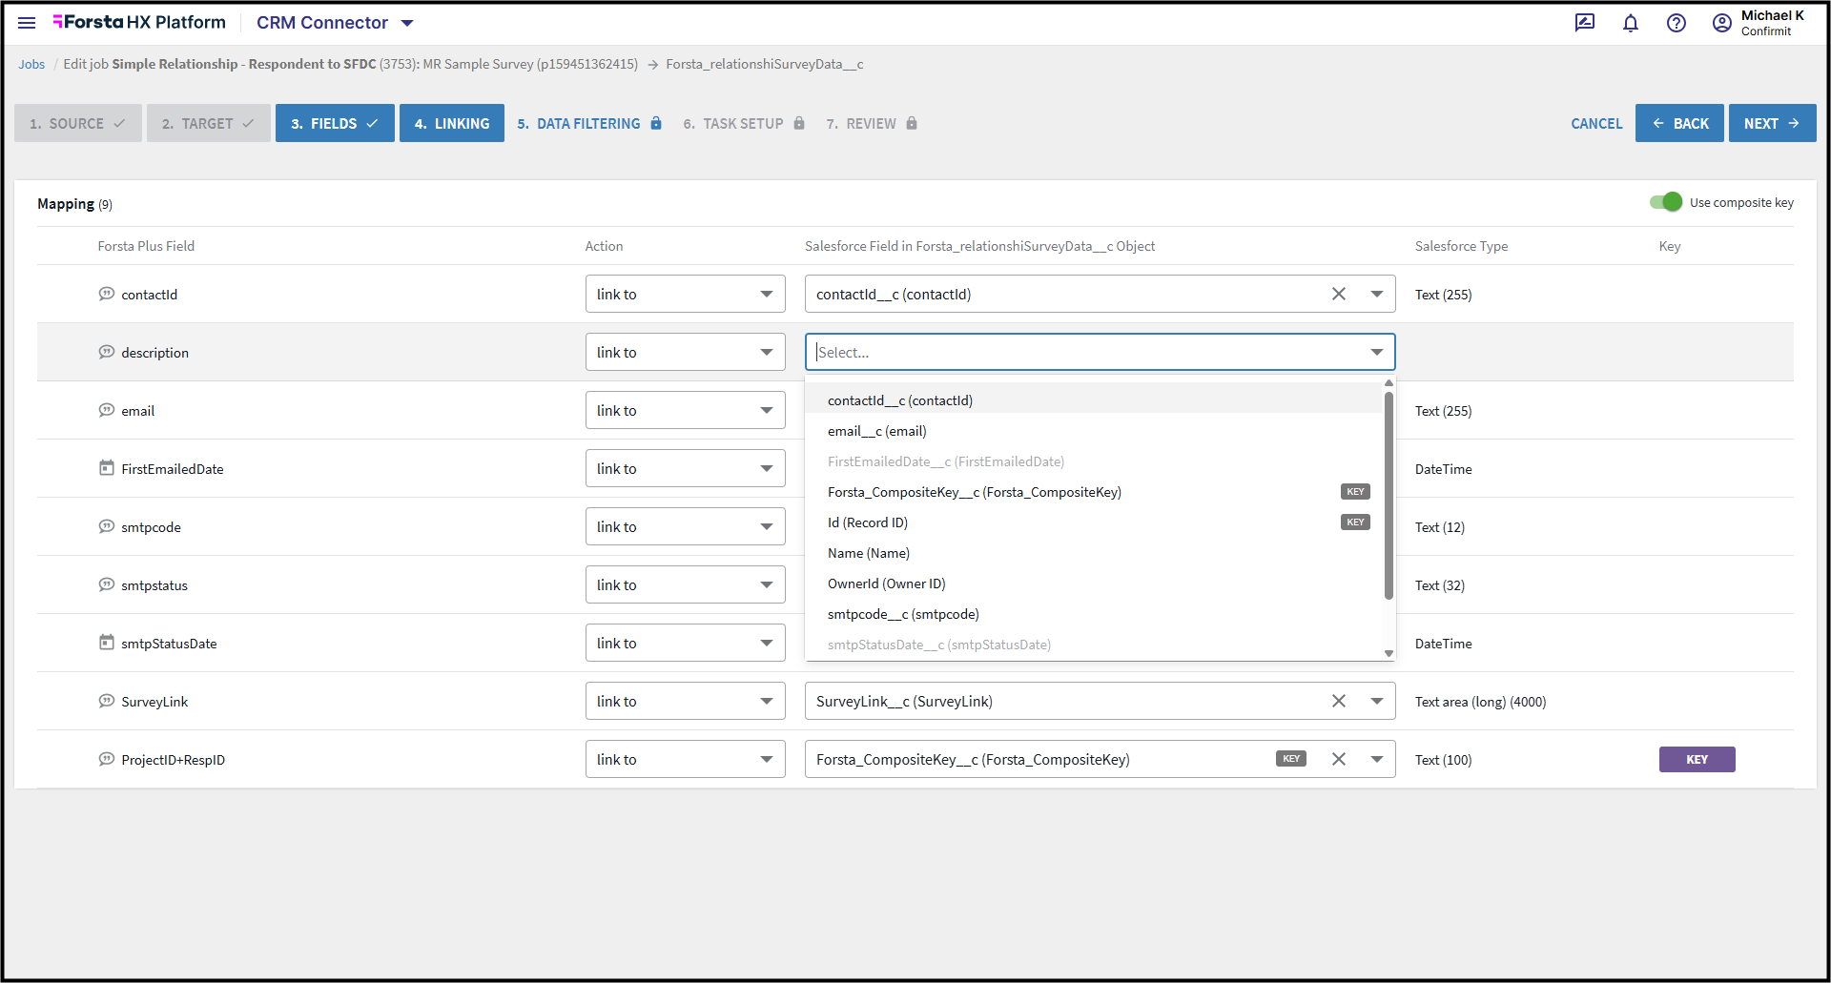The height and width of the screenshot is (983, 1831).
Task: Open the Jobs breadcrumb link
Action: pyautogui.click(x=31, y=64)
